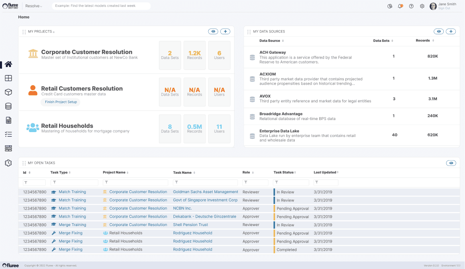Open Goldman Sachs Asset Management task
465x269 pixels.
point(206,192)
